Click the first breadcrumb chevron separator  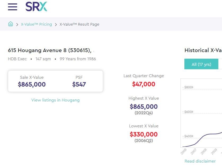(x=17, y=24)
